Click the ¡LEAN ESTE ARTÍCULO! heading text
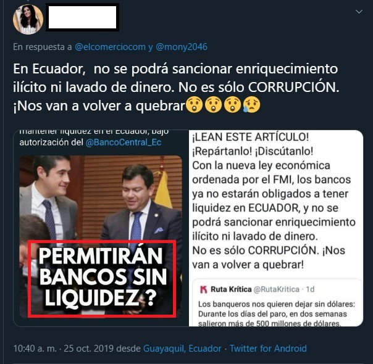Image resolution: width=373 pixels, height=364 pixels. click(x=251, y=137)
